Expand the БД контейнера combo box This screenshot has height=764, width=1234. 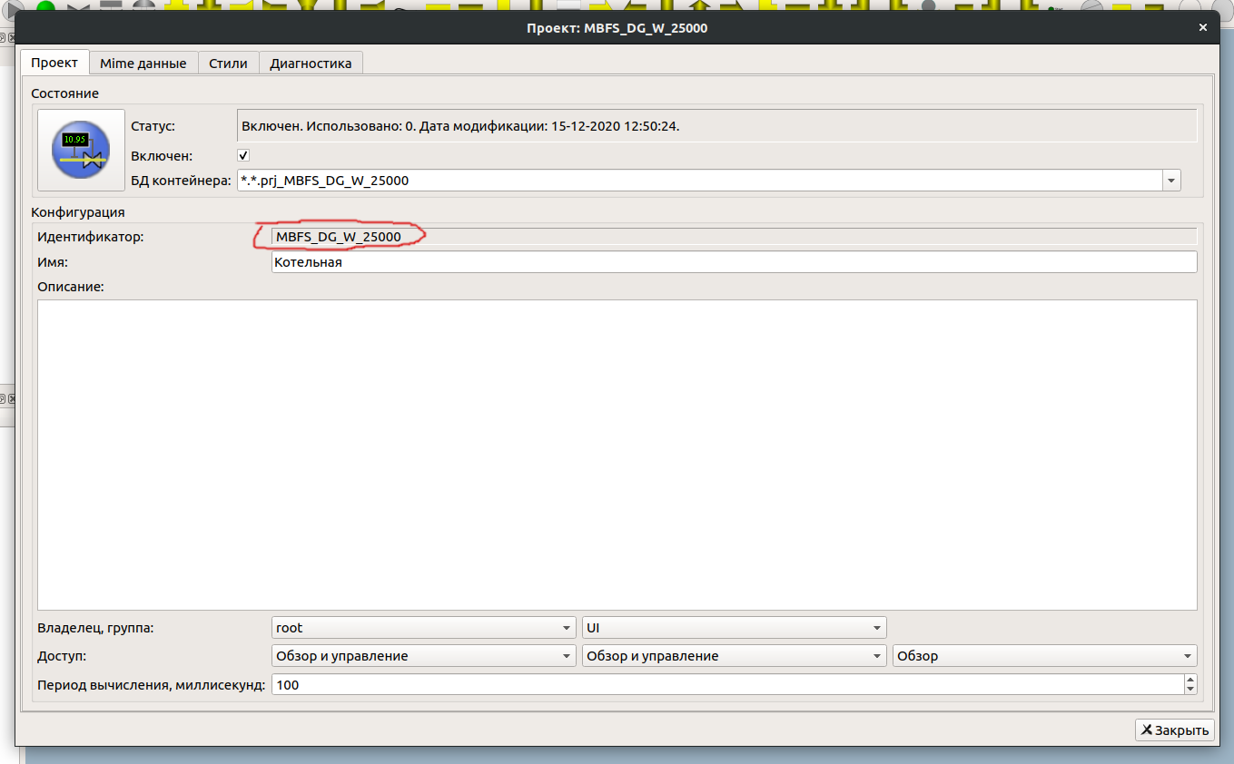click(1171, 181)
